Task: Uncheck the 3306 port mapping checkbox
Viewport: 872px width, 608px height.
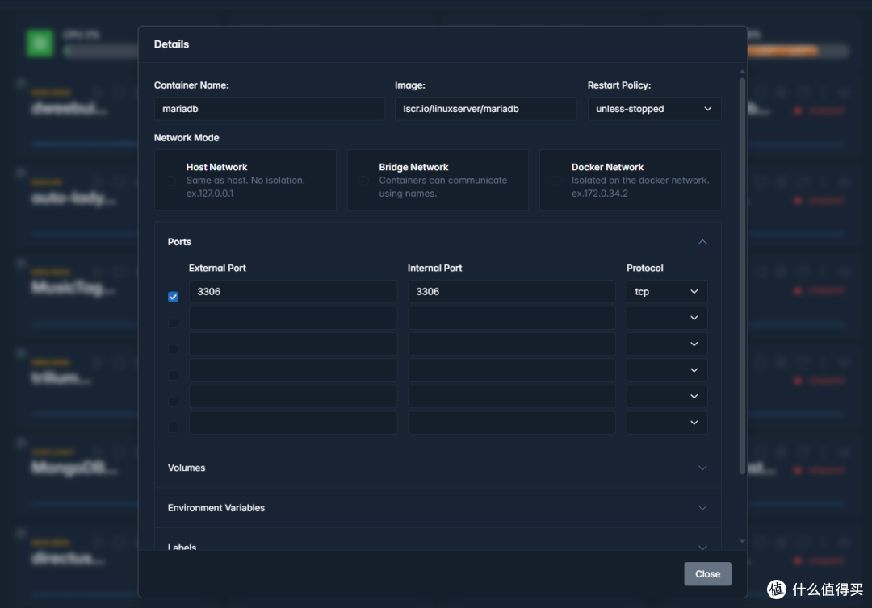Action: (x=173, y=297)
